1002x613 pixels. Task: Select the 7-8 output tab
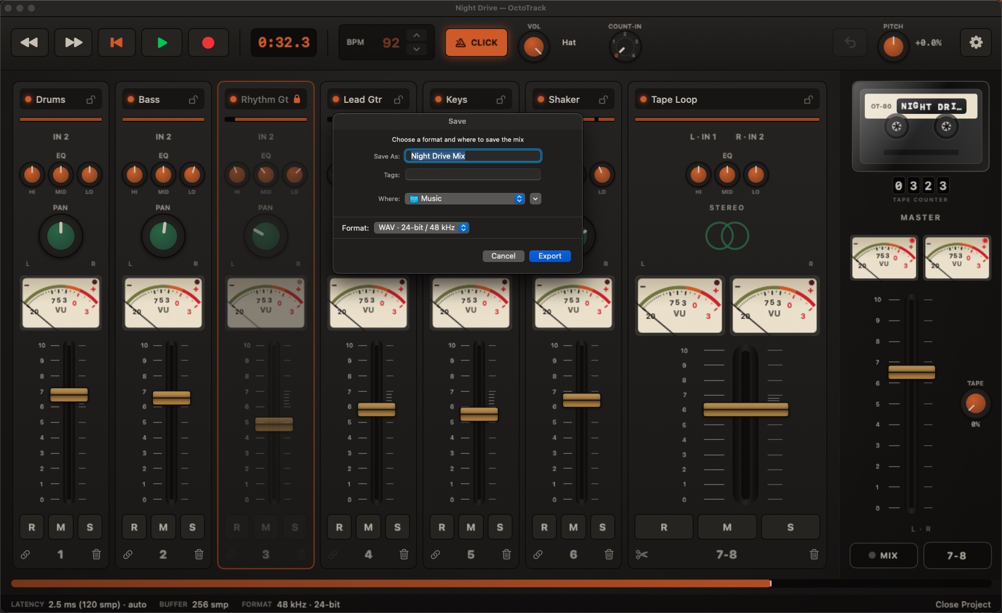957,555
